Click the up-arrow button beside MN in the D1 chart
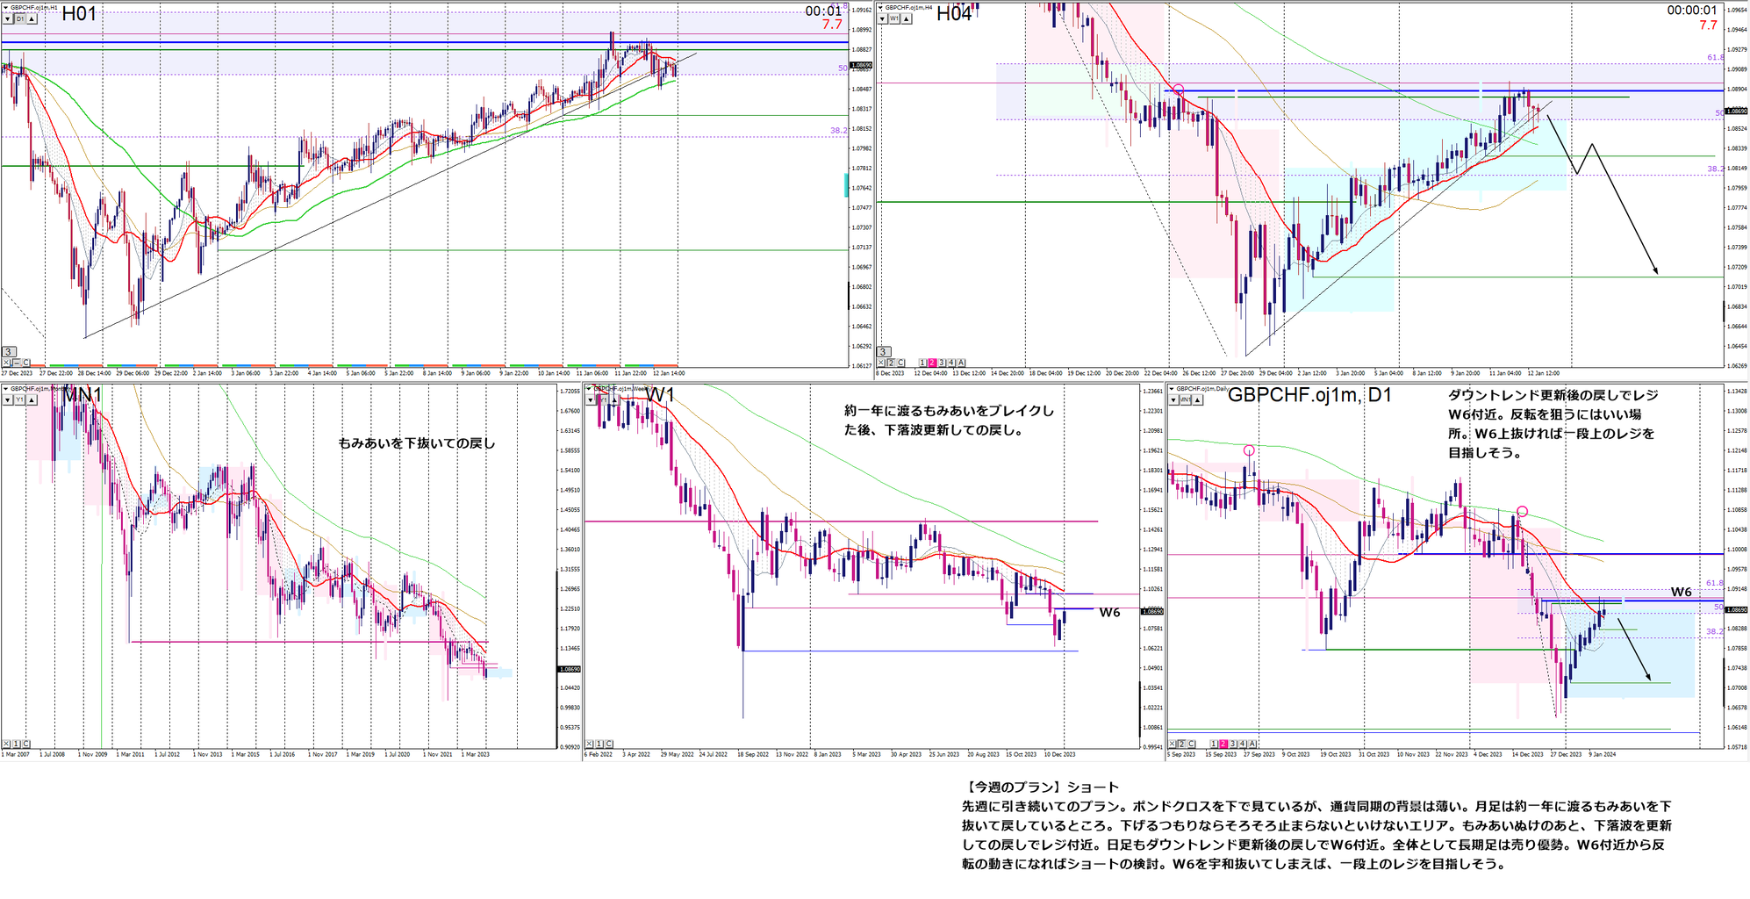The image size is (1750, 899). click(x=1198, y=399)
